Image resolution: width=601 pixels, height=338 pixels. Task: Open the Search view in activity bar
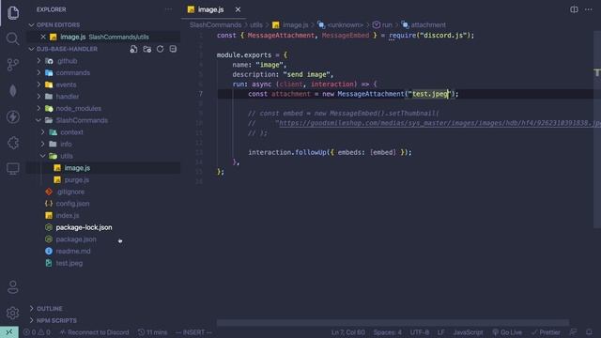pyautogui.click(x=12, y=38)
